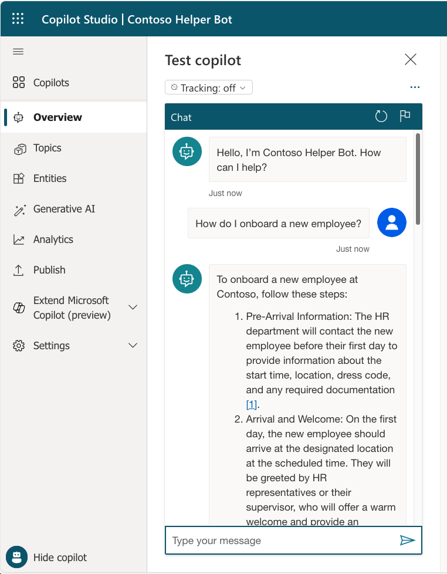Screen dimensions: 447x574
Task: Click the Hide copilot bot icon
Action: (x=16, y=557)
